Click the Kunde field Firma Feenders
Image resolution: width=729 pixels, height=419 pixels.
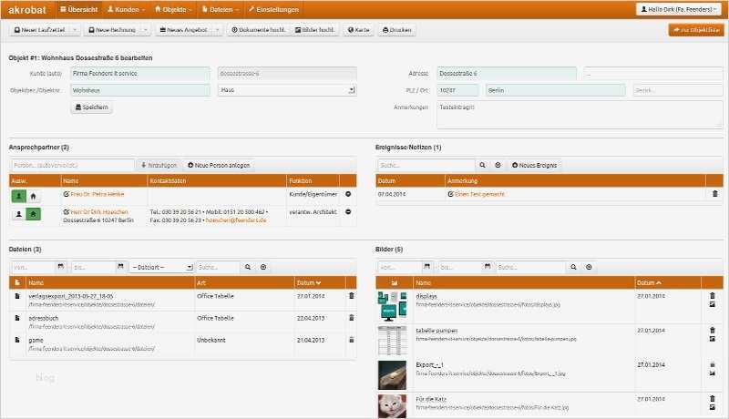(140, 74)
